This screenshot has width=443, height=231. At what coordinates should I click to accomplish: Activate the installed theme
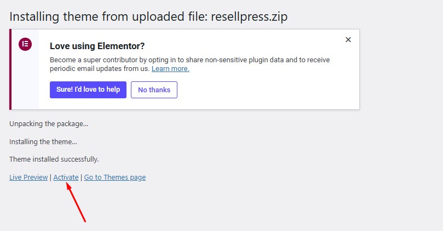(x=66, y=177)
